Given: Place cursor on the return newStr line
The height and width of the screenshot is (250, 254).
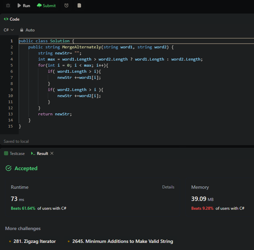Looking at the screenshot, I should tap(55, 114).
